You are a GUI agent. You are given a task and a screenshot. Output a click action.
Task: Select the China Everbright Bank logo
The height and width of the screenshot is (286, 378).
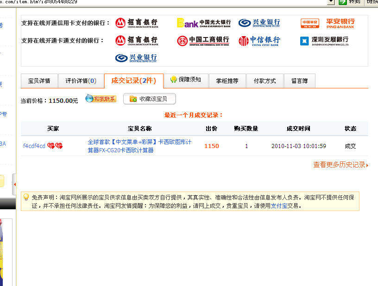(x=204, y=23)
